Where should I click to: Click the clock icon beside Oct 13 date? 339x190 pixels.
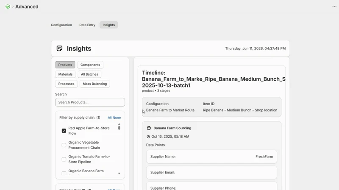tap(148, 136)
